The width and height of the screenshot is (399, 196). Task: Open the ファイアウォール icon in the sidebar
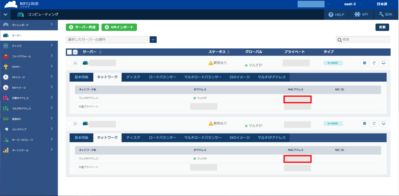point(6,56)
